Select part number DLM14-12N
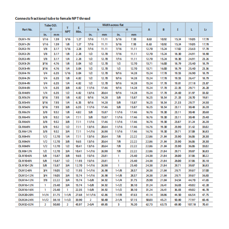 tap(26, 180)
